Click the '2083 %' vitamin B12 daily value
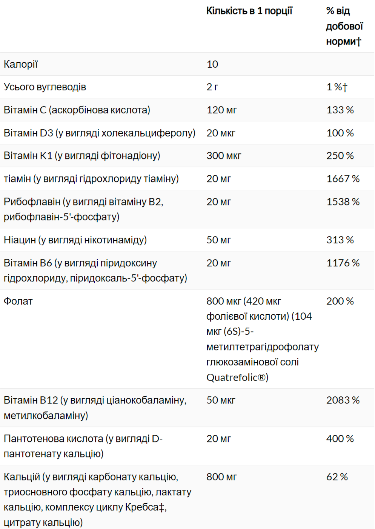This screenshot has height=529, width=375. point(343,400)
